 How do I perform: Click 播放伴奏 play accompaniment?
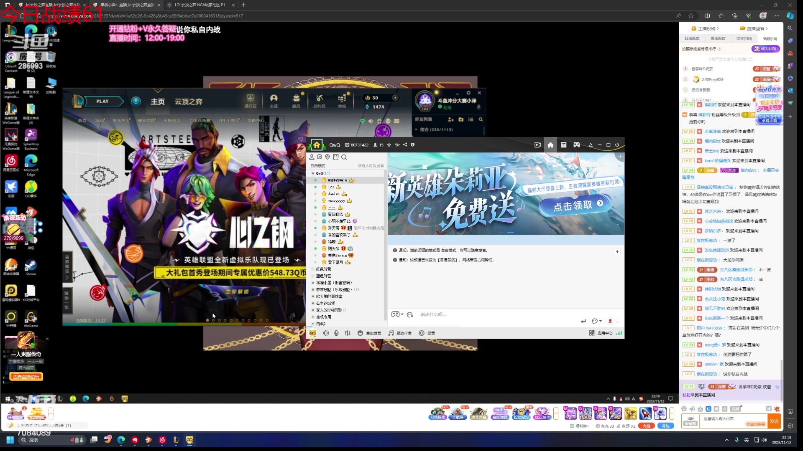400,333
